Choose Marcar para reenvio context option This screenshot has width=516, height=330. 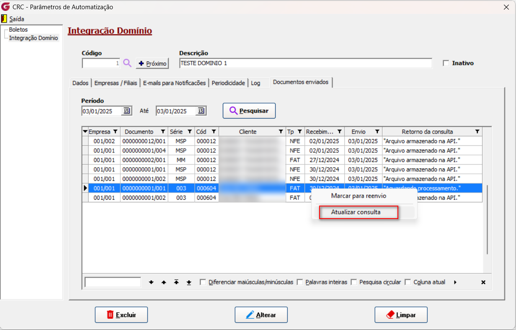coord(359,196)
